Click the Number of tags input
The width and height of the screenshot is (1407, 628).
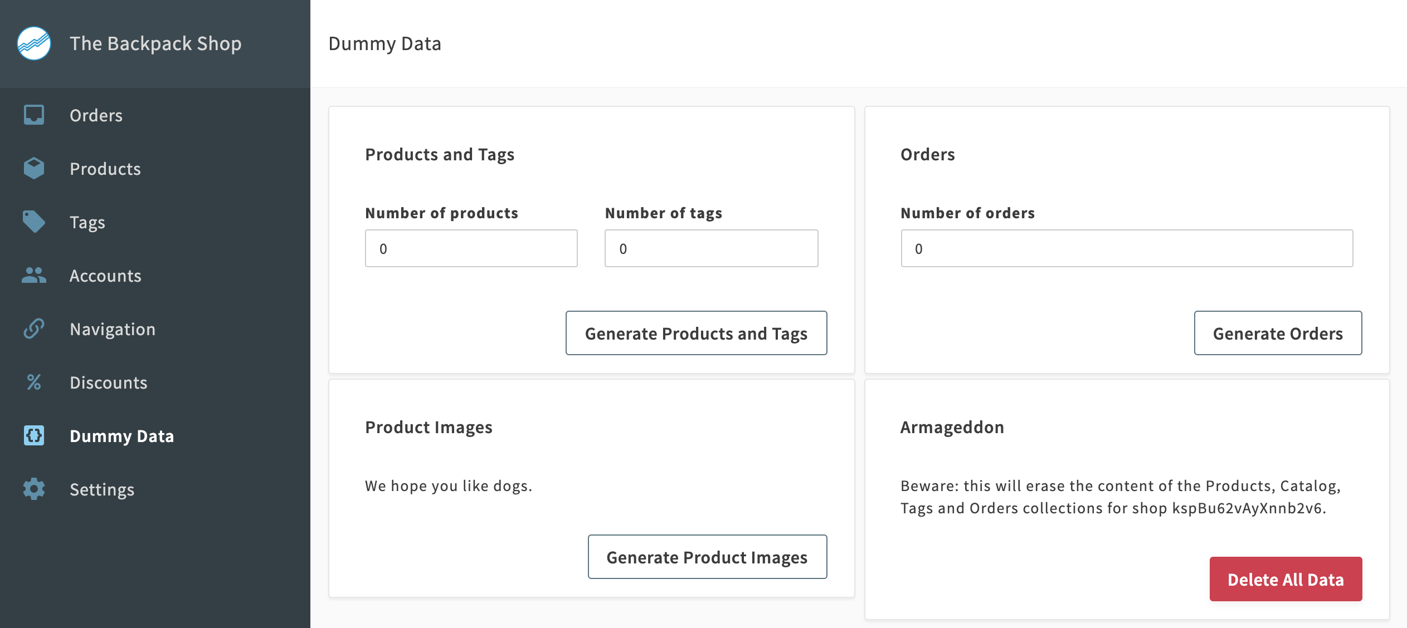(711, 248)
